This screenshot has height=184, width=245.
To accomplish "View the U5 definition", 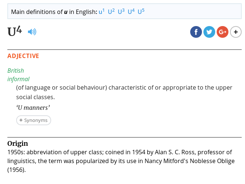I will (141, 12).
